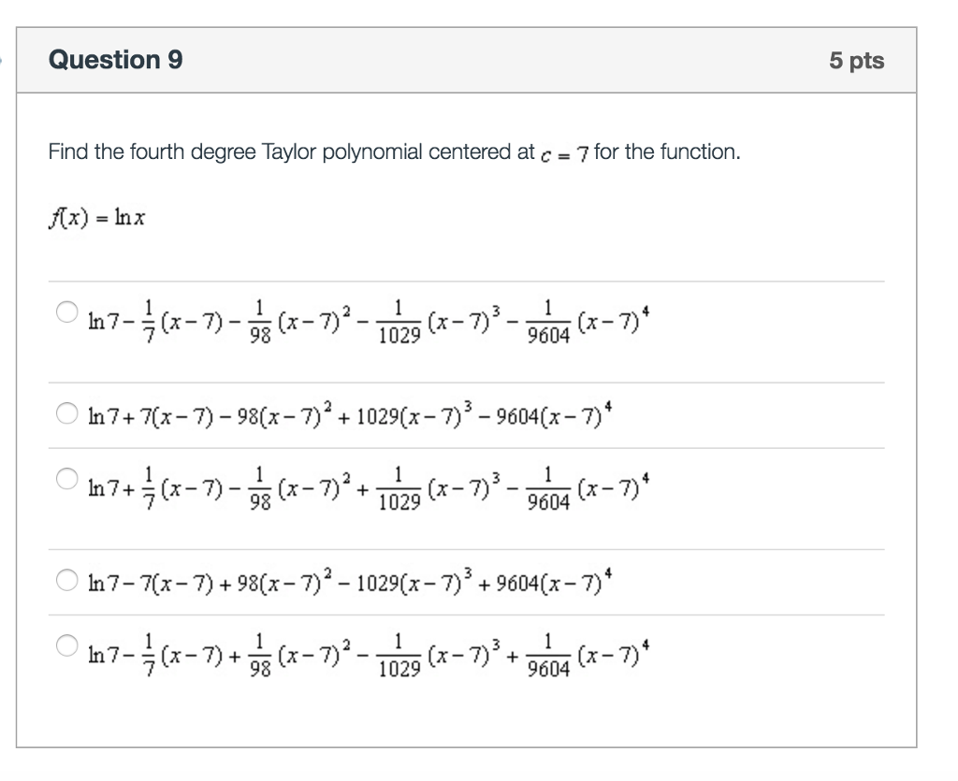Select the third answer choice radio button
This screenshot has width=958, height=781.
pyautogui.click(x=66, y=479)
